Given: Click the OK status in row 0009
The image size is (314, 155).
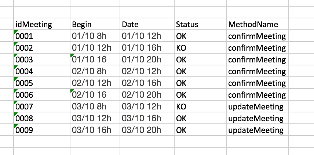Looking at the screenshot, I should click(181, 130).
